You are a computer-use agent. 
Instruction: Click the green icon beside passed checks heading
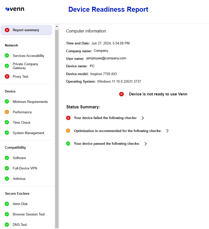[68, 143]
